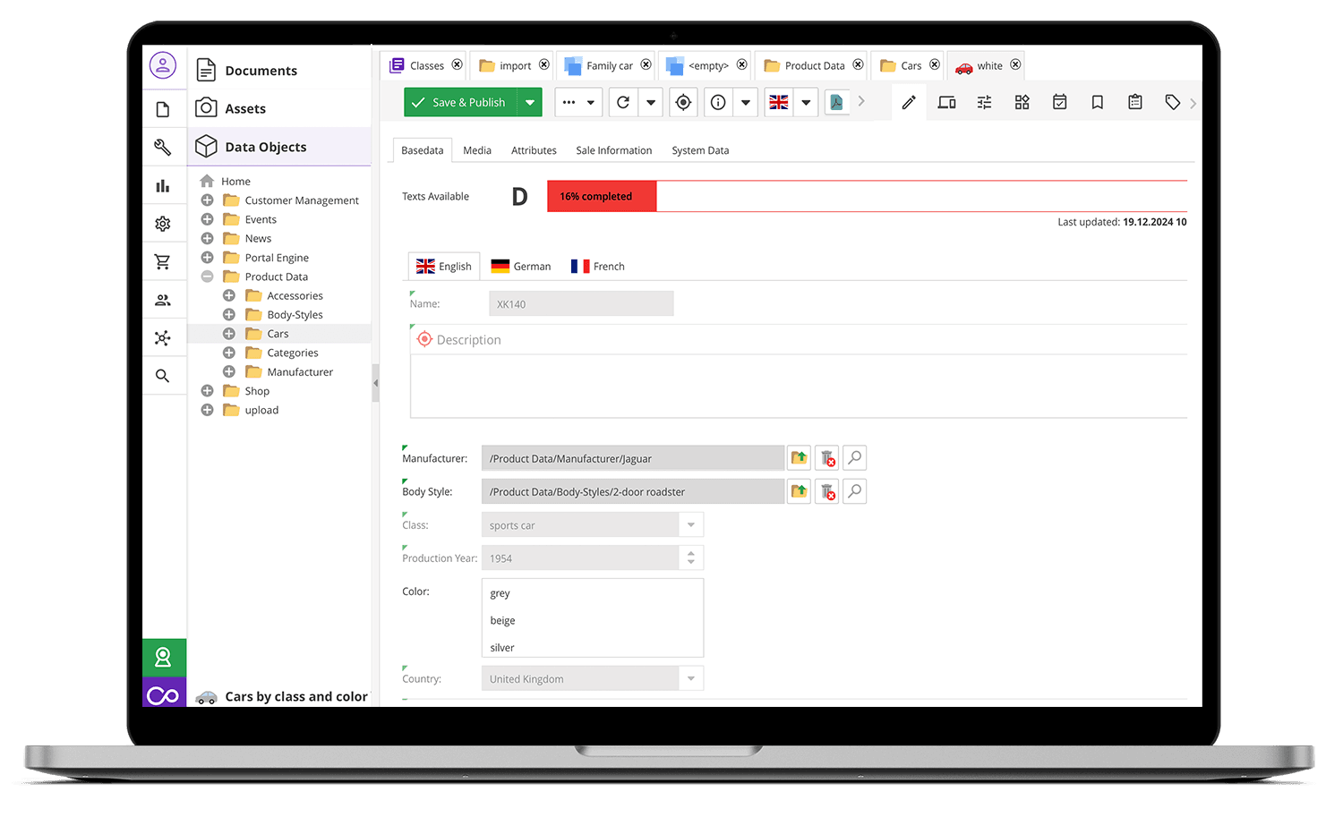
Task: Open the search magnifier in the left sidebar
Action: click(163, 376)
